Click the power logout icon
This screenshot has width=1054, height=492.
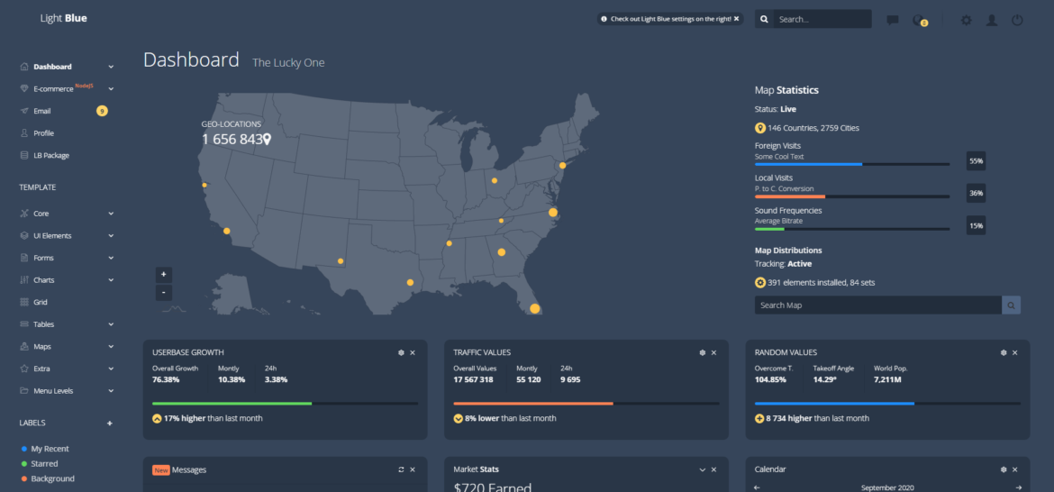[x=1017, y=20]
